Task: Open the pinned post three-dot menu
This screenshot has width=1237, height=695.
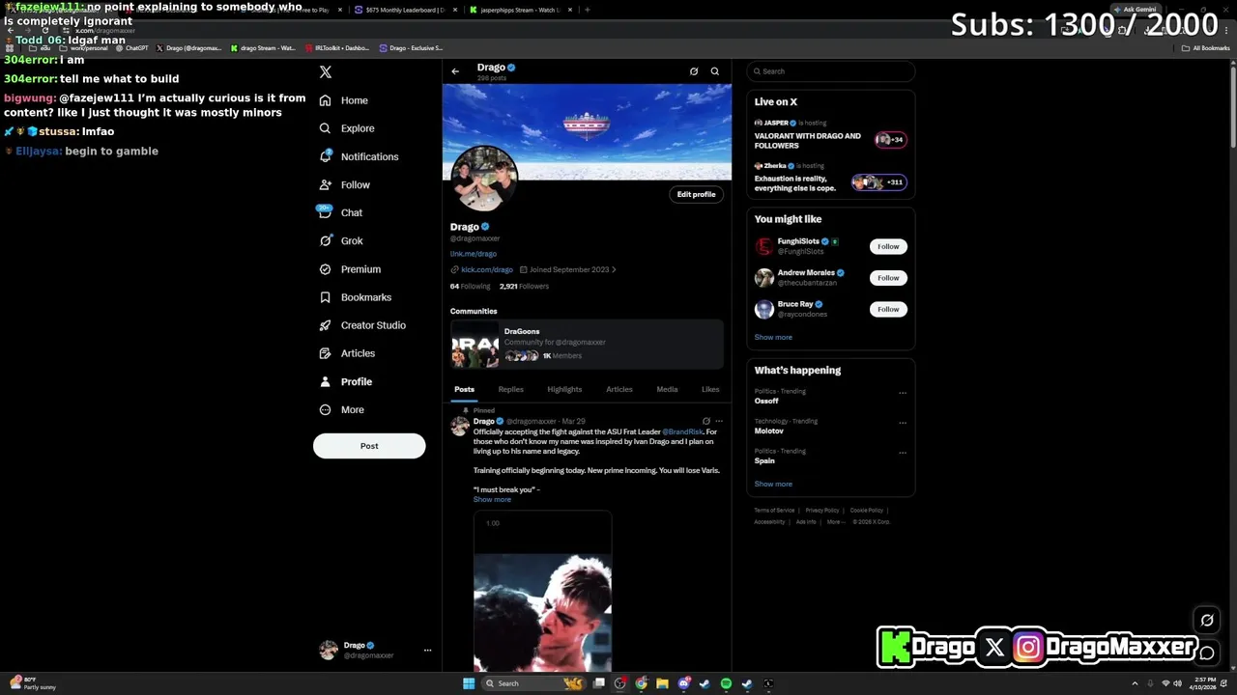Action: [x=718, y=422]
